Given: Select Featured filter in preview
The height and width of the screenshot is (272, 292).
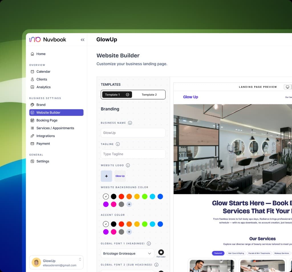Looking at the screenshot, I should click(x=218, y=253).
